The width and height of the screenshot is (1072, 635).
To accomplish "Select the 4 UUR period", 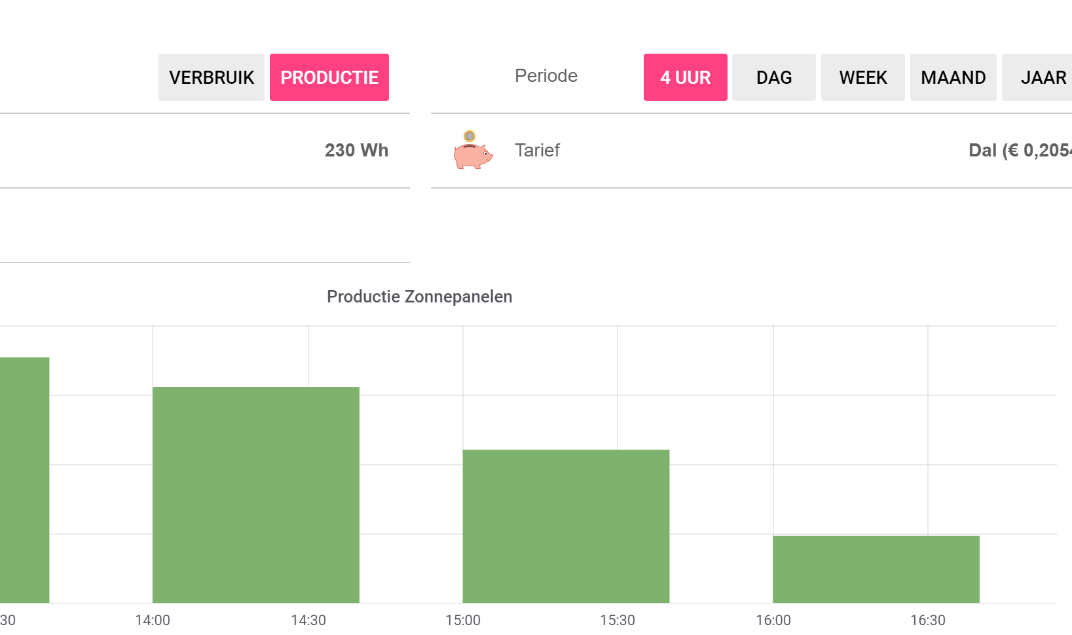I will point(686,77).
